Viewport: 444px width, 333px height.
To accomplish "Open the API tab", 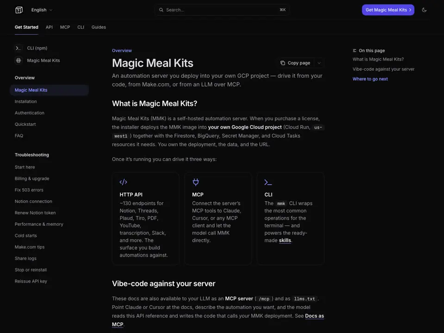I will click(x=49, y=27).
